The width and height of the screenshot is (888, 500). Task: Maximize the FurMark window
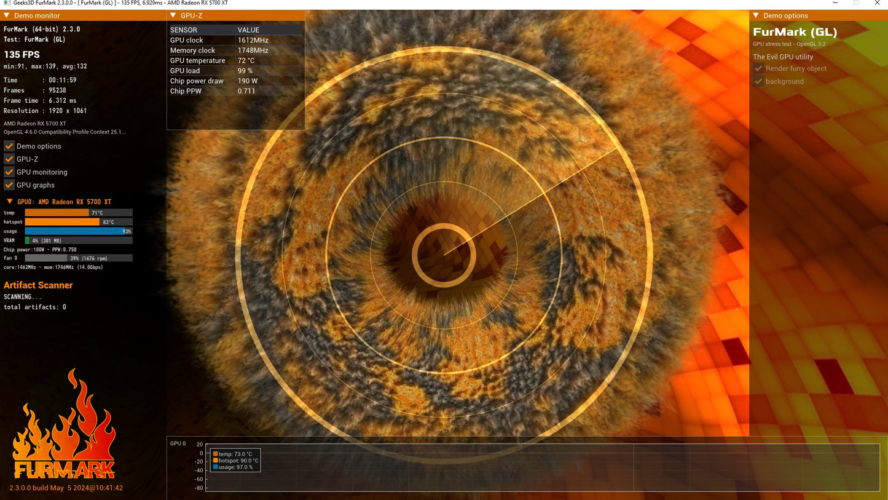click(x=855, y=3)
